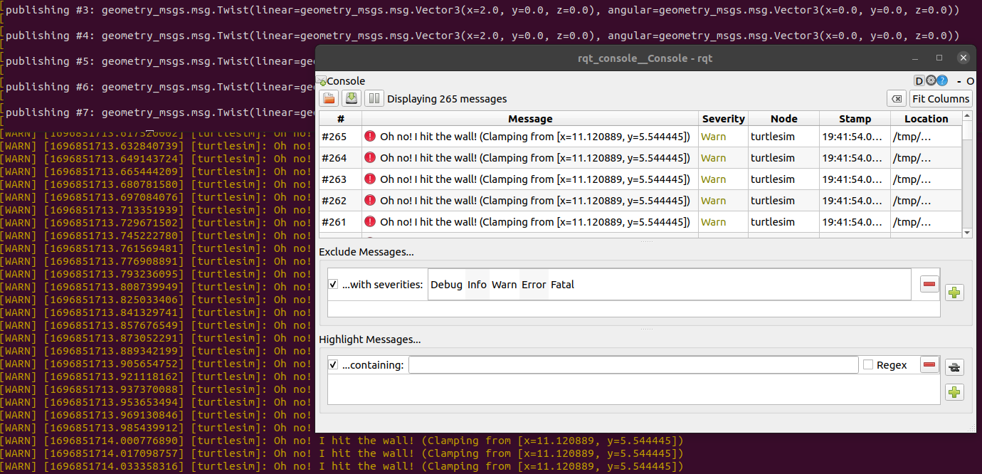
Task: Select the Info severity option
Action: coord(477,285)
